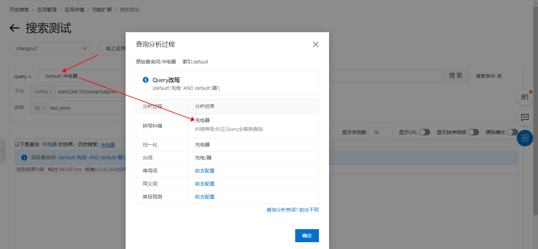Open 前去配置 link for 类目预测
Image resolution: width=538 pixels, height=249 pixels.
[205, 197]
